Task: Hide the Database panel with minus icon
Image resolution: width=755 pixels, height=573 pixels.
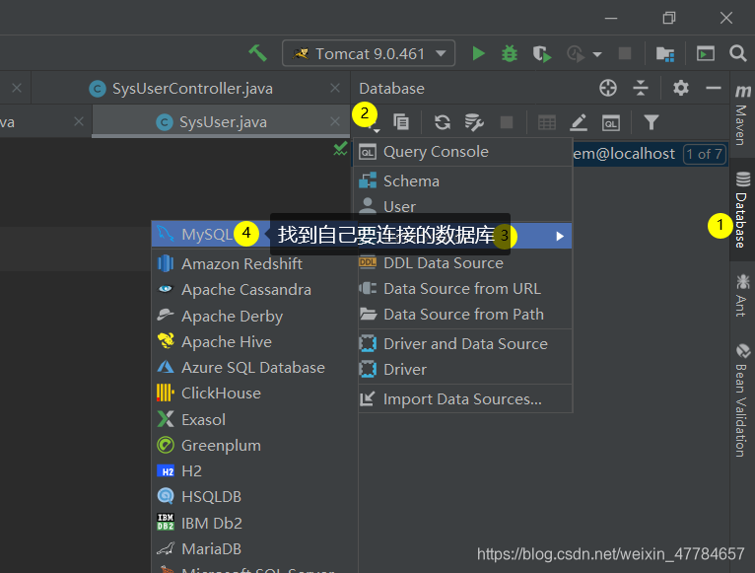Action: pyautogui.click(x=713, y=88)
